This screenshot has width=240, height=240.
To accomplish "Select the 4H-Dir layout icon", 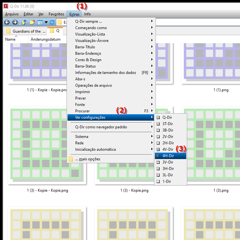I will pyautogui.click(x=158, y=156).
